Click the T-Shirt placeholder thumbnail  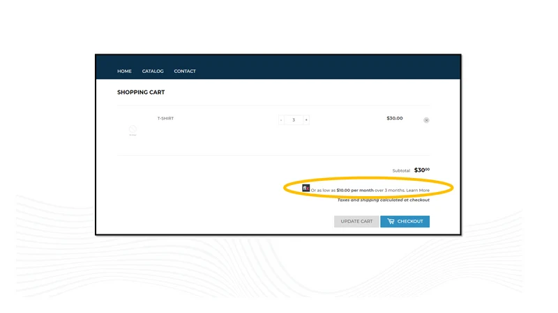pyautogui.click(x=133, y=130)
